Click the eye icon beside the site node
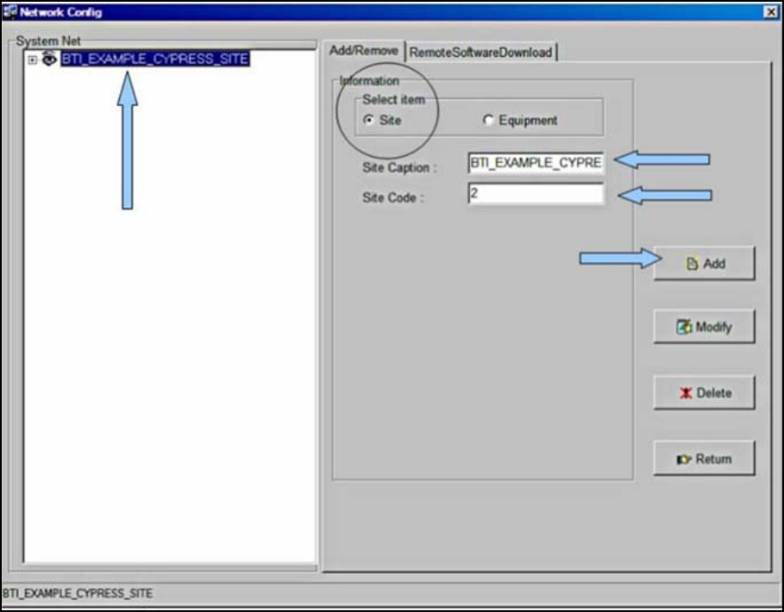Viewport: 784px width, 612px height. (x=49, y=59)
